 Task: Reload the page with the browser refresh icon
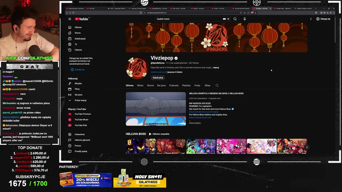click(73, 13)
